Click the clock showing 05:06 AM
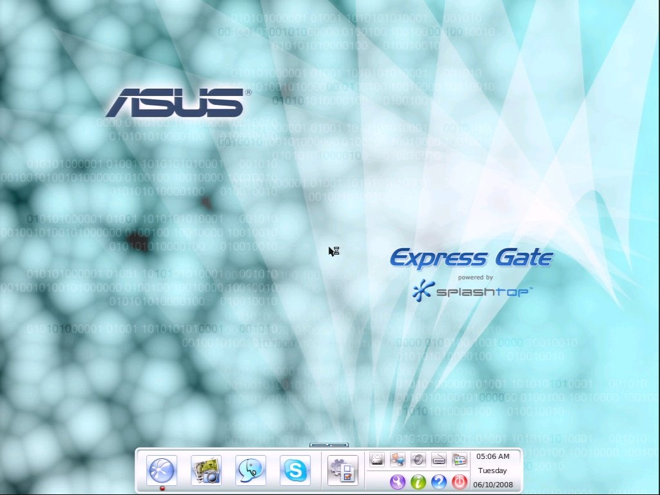The width and height of the screenshot is (660, 495). (x=492, y=458)
